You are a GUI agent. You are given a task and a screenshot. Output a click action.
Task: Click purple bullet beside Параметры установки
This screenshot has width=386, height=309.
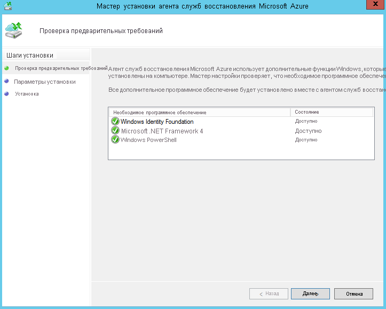click(x=6, y=81)
